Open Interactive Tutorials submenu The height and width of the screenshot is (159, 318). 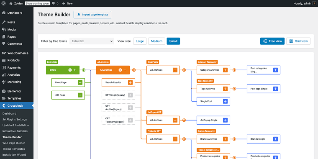(15, 131)
